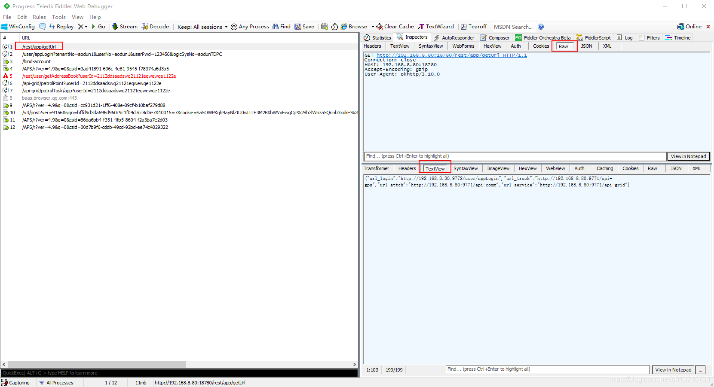This screenshot has width=714, height=387.
Task: Click Tearoff toolbar button
Action: pyautogui.click(x=474, y=27)
